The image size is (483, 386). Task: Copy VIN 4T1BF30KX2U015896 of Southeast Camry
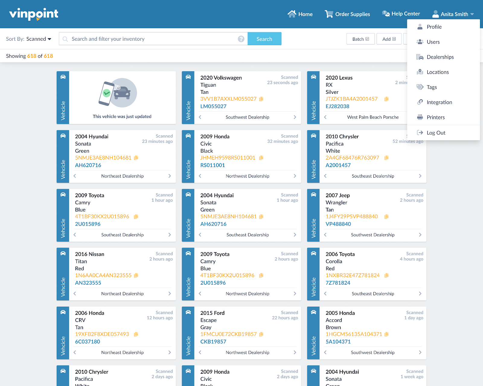pos(136,217)
